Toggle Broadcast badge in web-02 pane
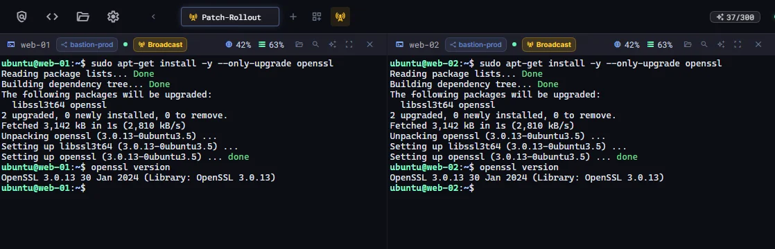 548,44
